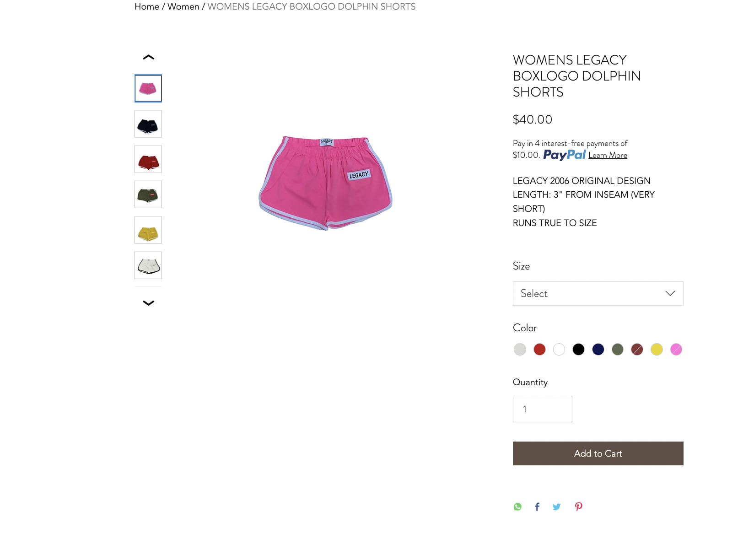
Task: Add shorts to cart
Action: [x=598, y=453]
